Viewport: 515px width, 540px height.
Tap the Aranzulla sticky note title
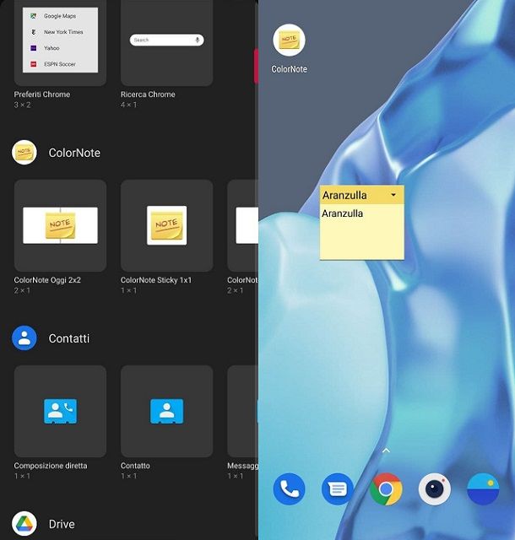pos(344,195)
